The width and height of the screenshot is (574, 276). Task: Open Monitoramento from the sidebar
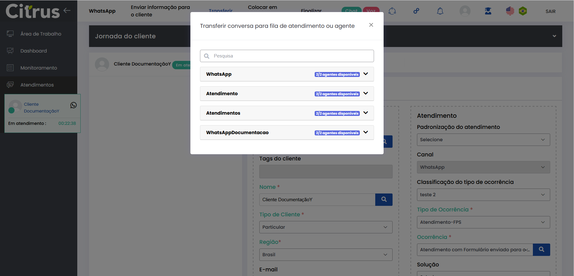tap(38, 68)
